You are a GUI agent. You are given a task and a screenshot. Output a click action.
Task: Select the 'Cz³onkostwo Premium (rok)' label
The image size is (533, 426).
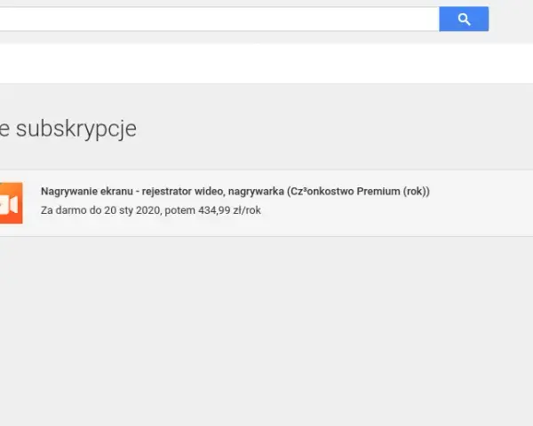pyautogui.click(x=358, y=192)
